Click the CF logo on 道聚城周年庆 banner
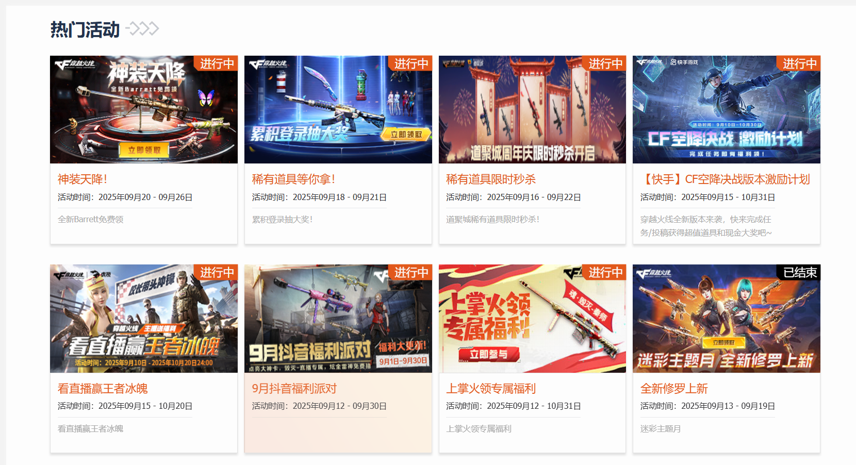 click(449, 63)
